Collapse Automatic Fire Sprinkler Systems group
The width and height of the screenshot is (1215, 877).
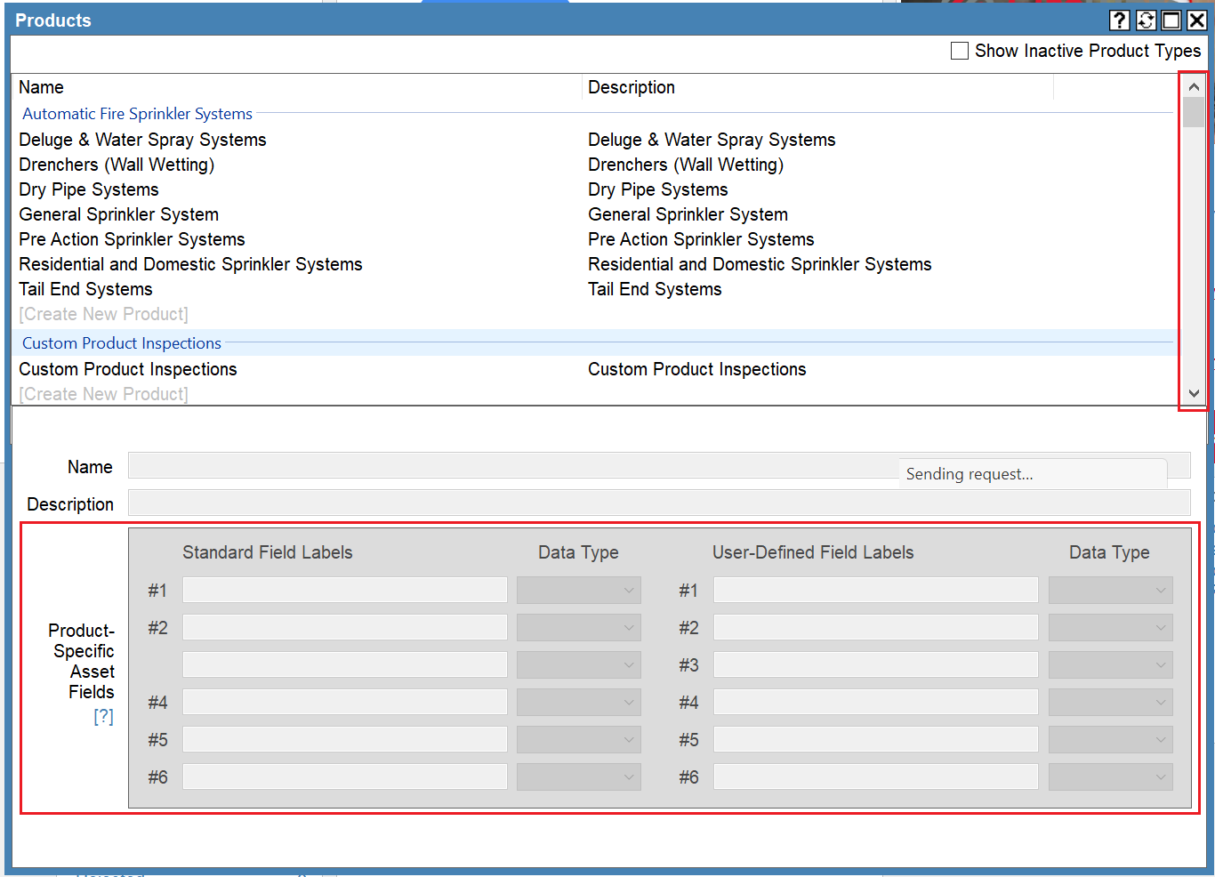137,114
